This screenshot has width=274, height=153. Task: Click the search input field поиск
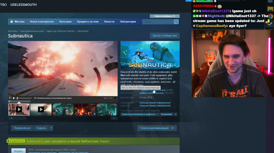pyautogui.click(x=158, y=22)
